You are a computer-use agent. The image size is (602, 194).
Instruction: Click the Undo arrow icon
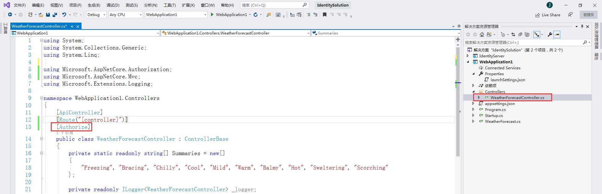pos(64,14)
